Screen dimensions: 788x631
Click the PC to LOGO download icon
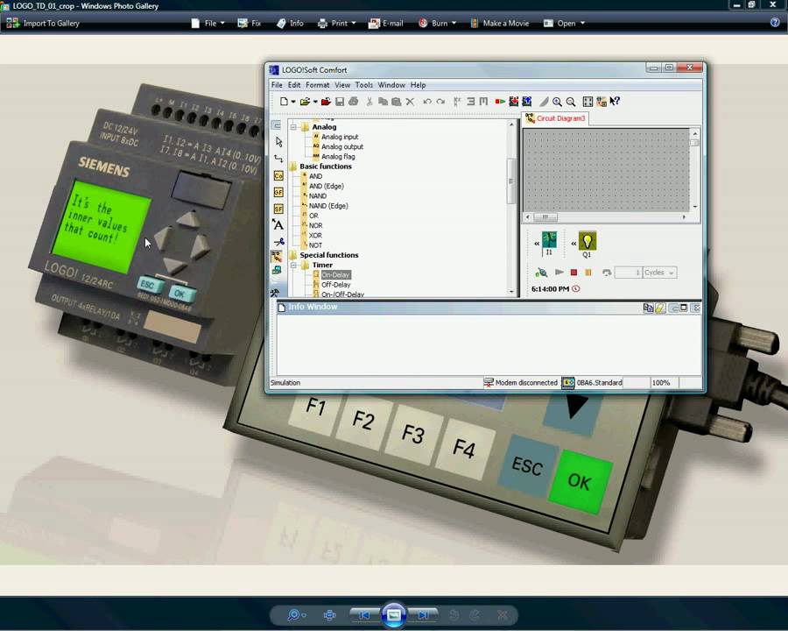point(514,102)
